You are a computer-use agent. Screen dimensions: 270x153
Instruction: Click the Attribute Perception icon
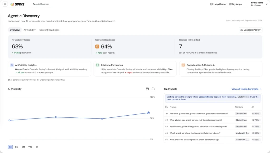pos(98,65)
